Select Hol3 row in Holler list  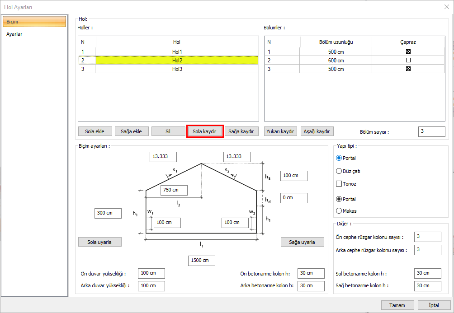tap(176, 69)
